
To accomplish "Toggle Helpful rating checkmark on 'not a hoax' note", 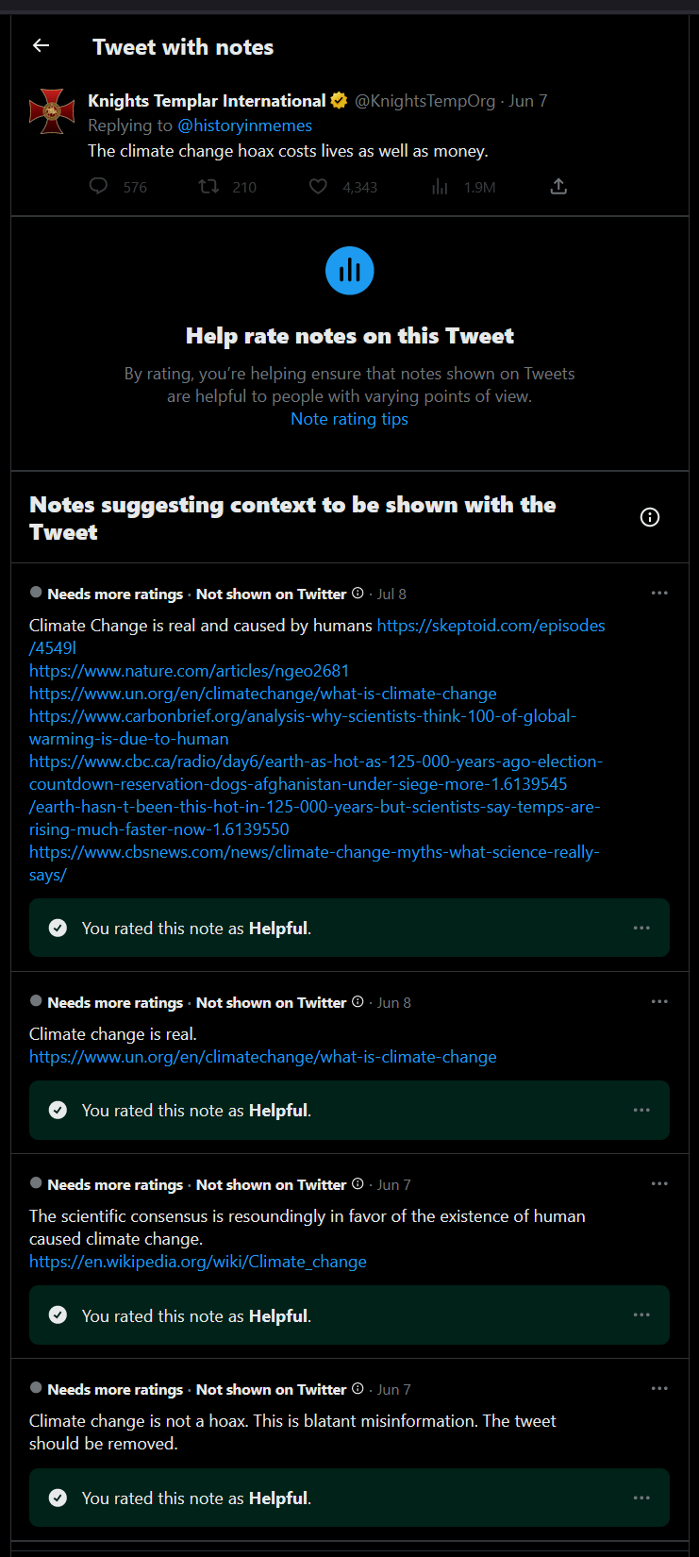I will pyautogui.click(x=58, y=1498).
